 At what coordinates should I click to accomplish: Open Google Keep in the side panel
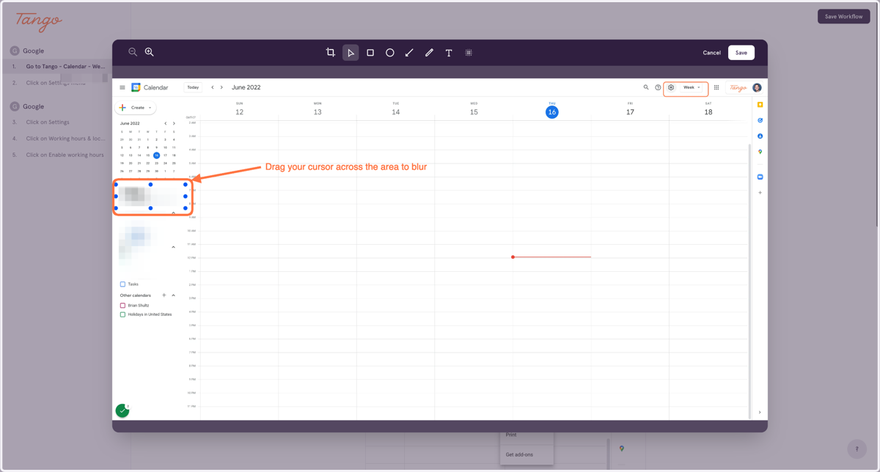[760, 105]
